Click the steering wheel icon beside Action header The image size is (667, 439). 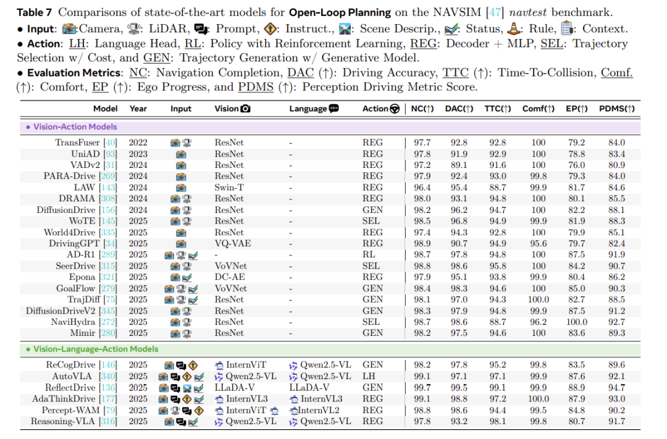coord(395,109)
